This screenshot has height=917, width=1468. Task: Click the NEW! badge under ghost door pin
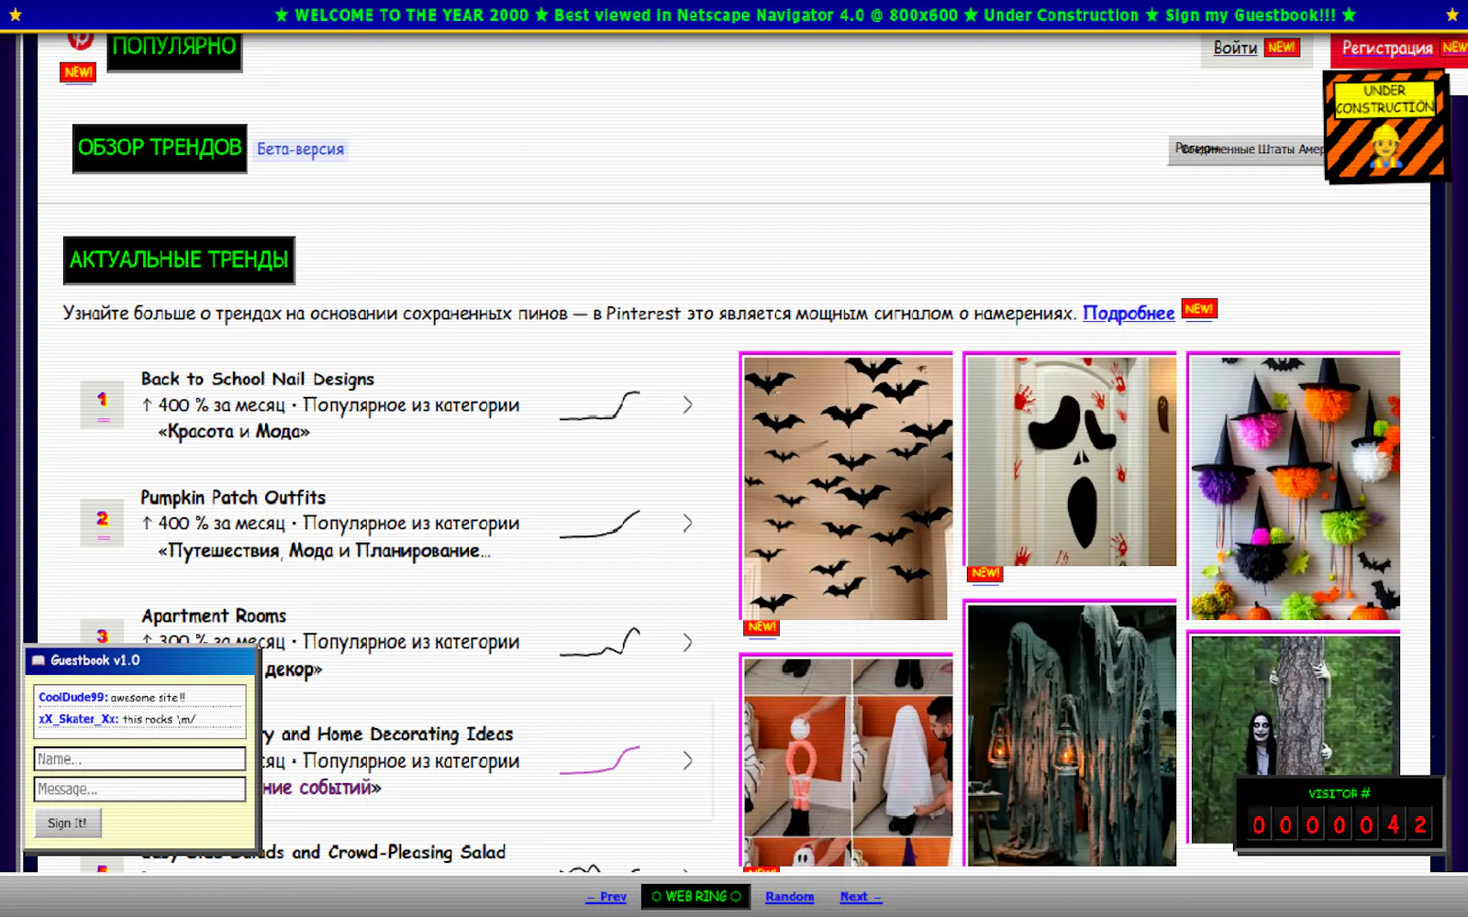985,573
